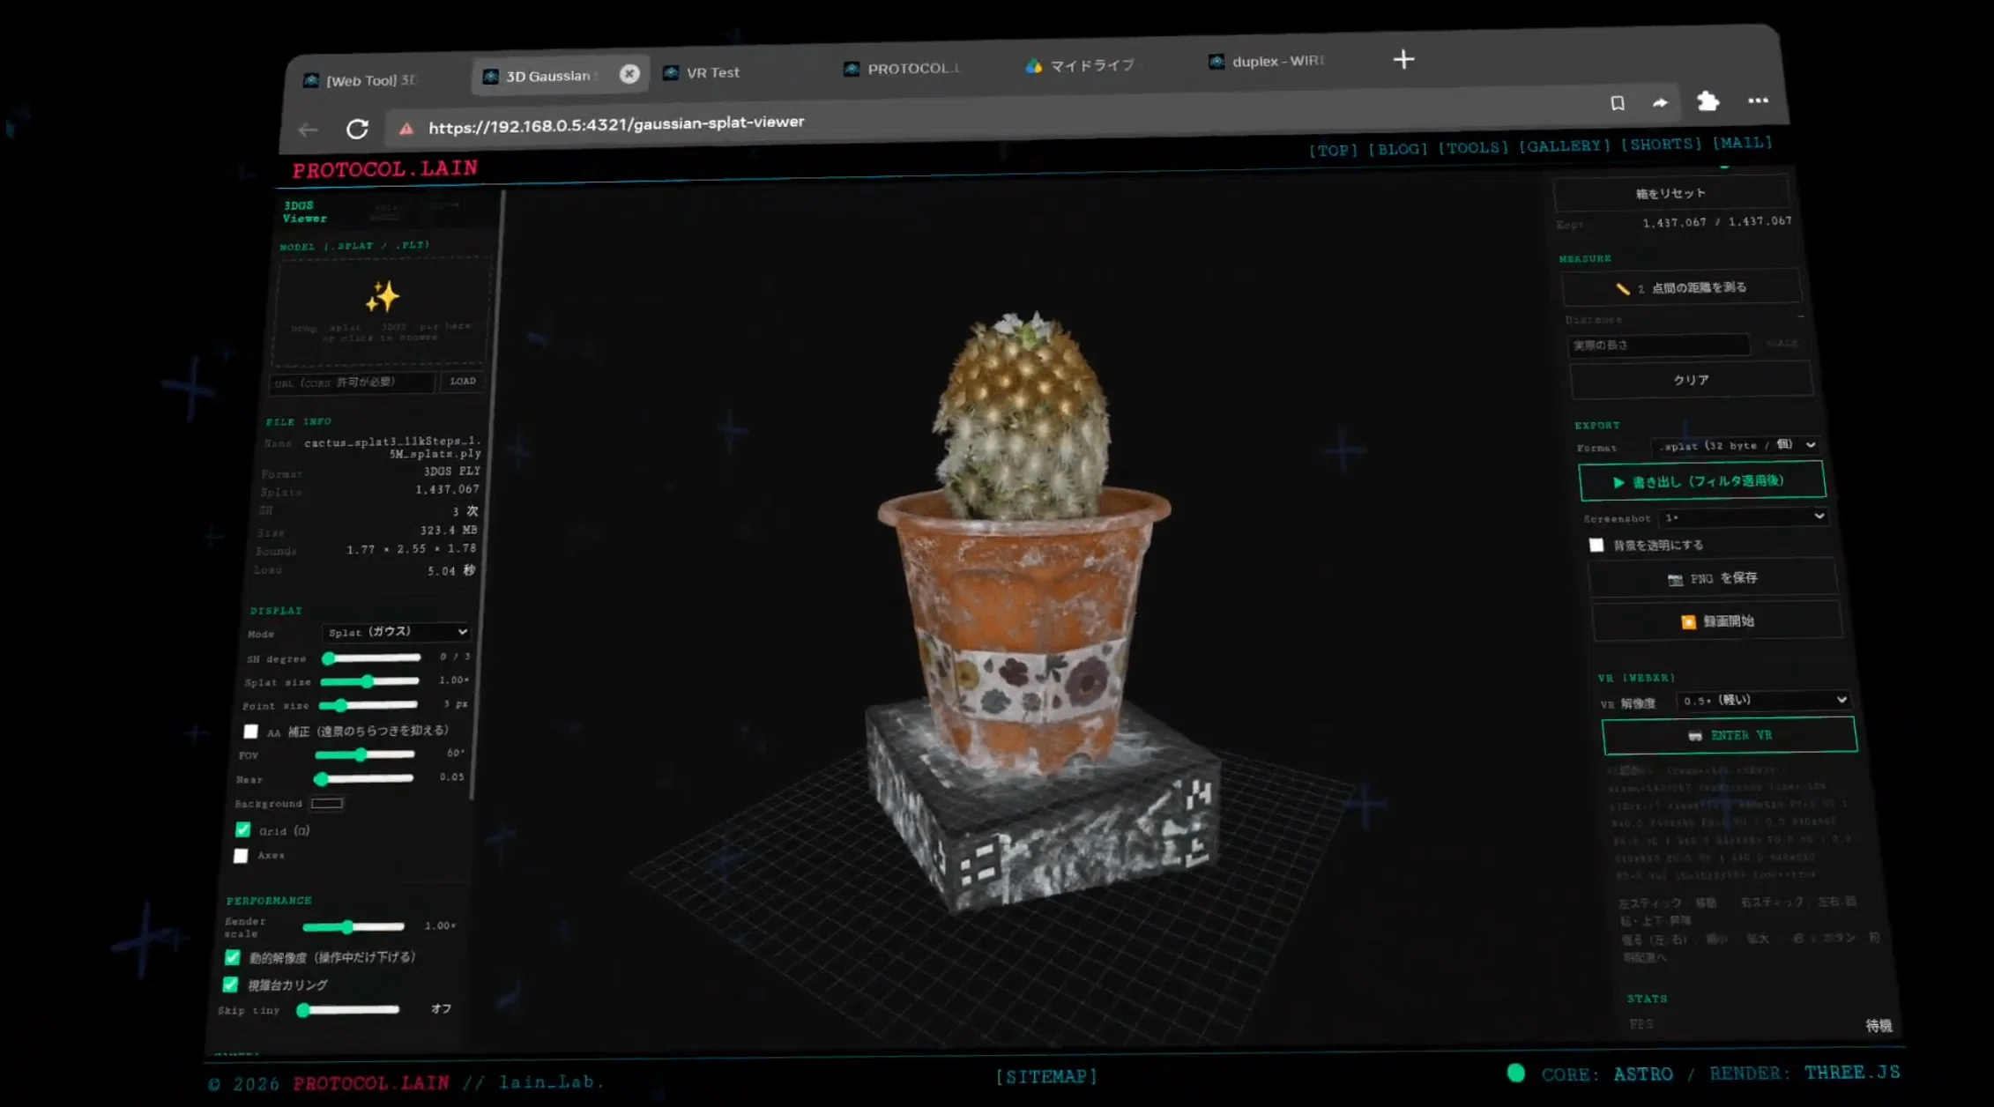Open the Screenshot scale dropdown

(1743, 517)
